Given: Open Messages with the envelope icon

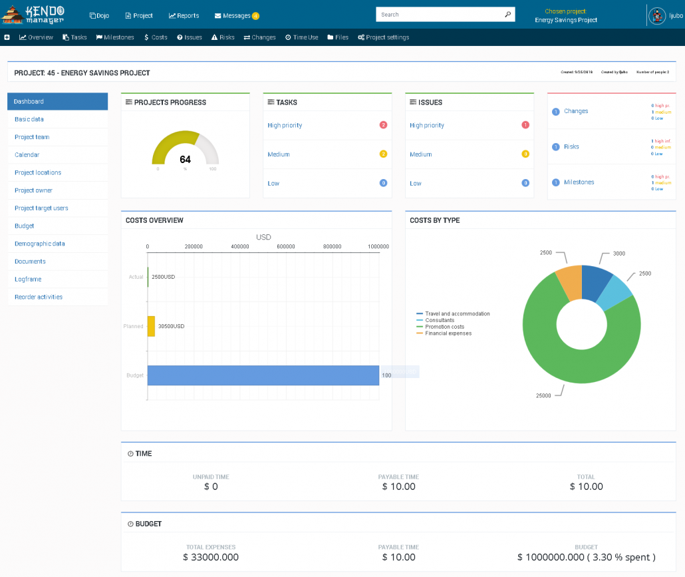Looking at the screenshot, I should 217,15.
